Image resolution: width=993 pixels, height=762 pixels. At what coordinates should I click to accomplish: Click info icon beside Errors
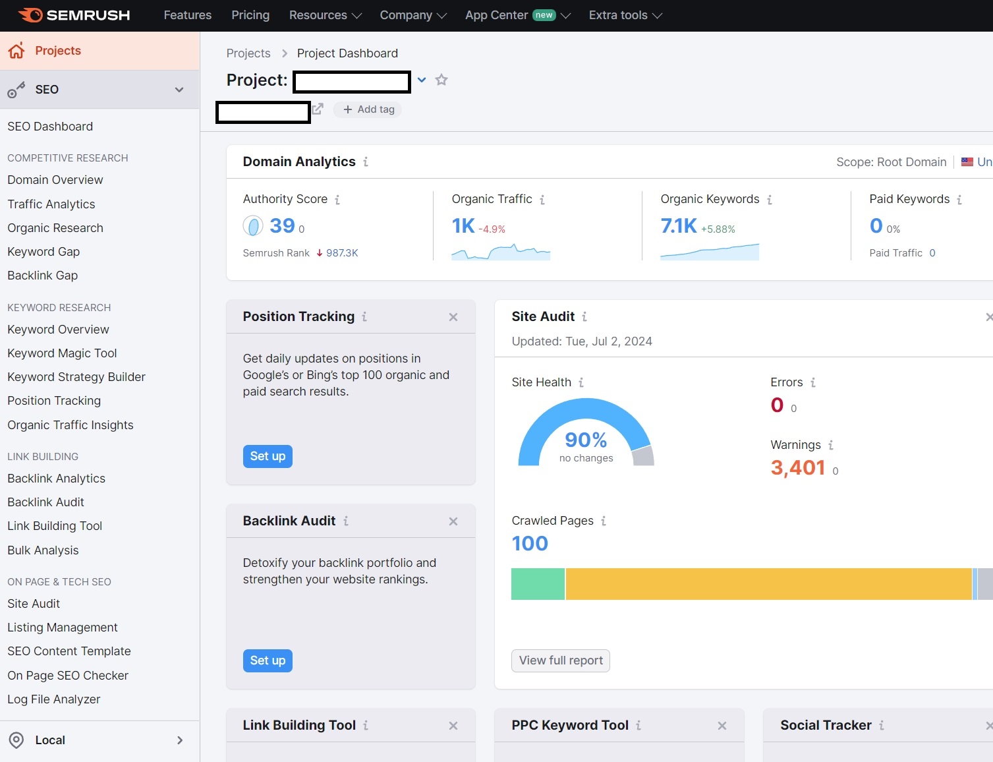click(813, 382)
